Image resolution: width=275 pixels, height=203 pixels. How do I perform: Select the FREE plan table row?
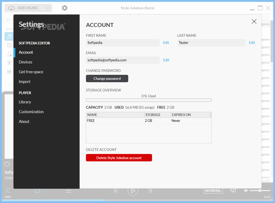(149, 121)
